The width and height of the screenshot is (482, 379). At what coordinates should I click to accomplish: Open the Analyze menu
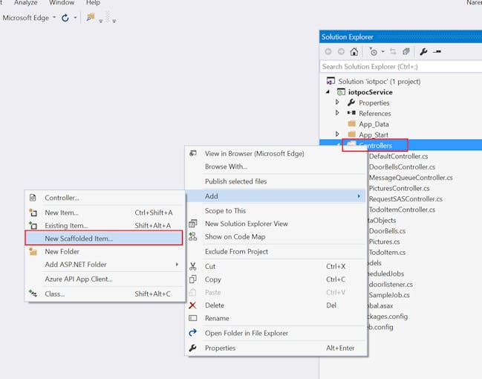pos(25,2)
